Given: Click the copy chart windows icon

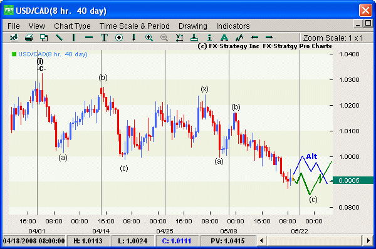Looking at the screenshot, I should coord(44,38).
